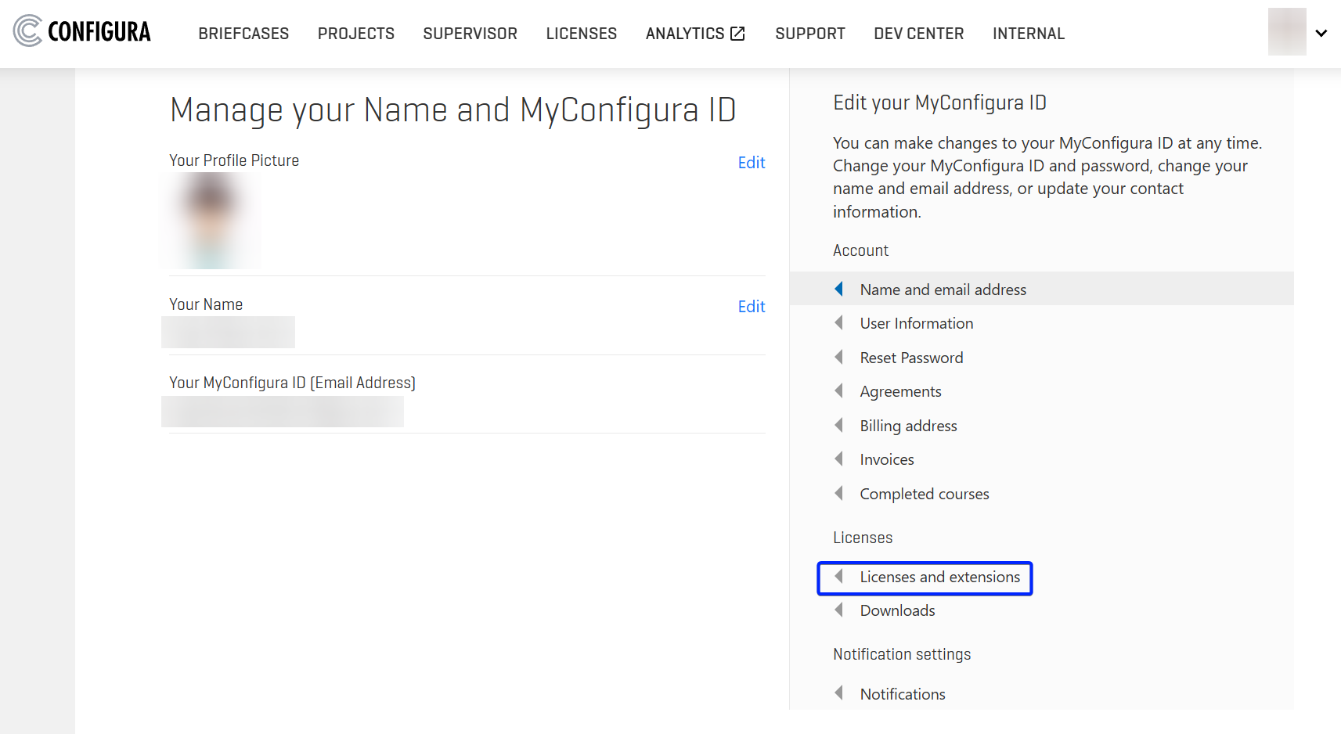Edit your profile picture
The image size is (1341, 734).
(752, 163)
